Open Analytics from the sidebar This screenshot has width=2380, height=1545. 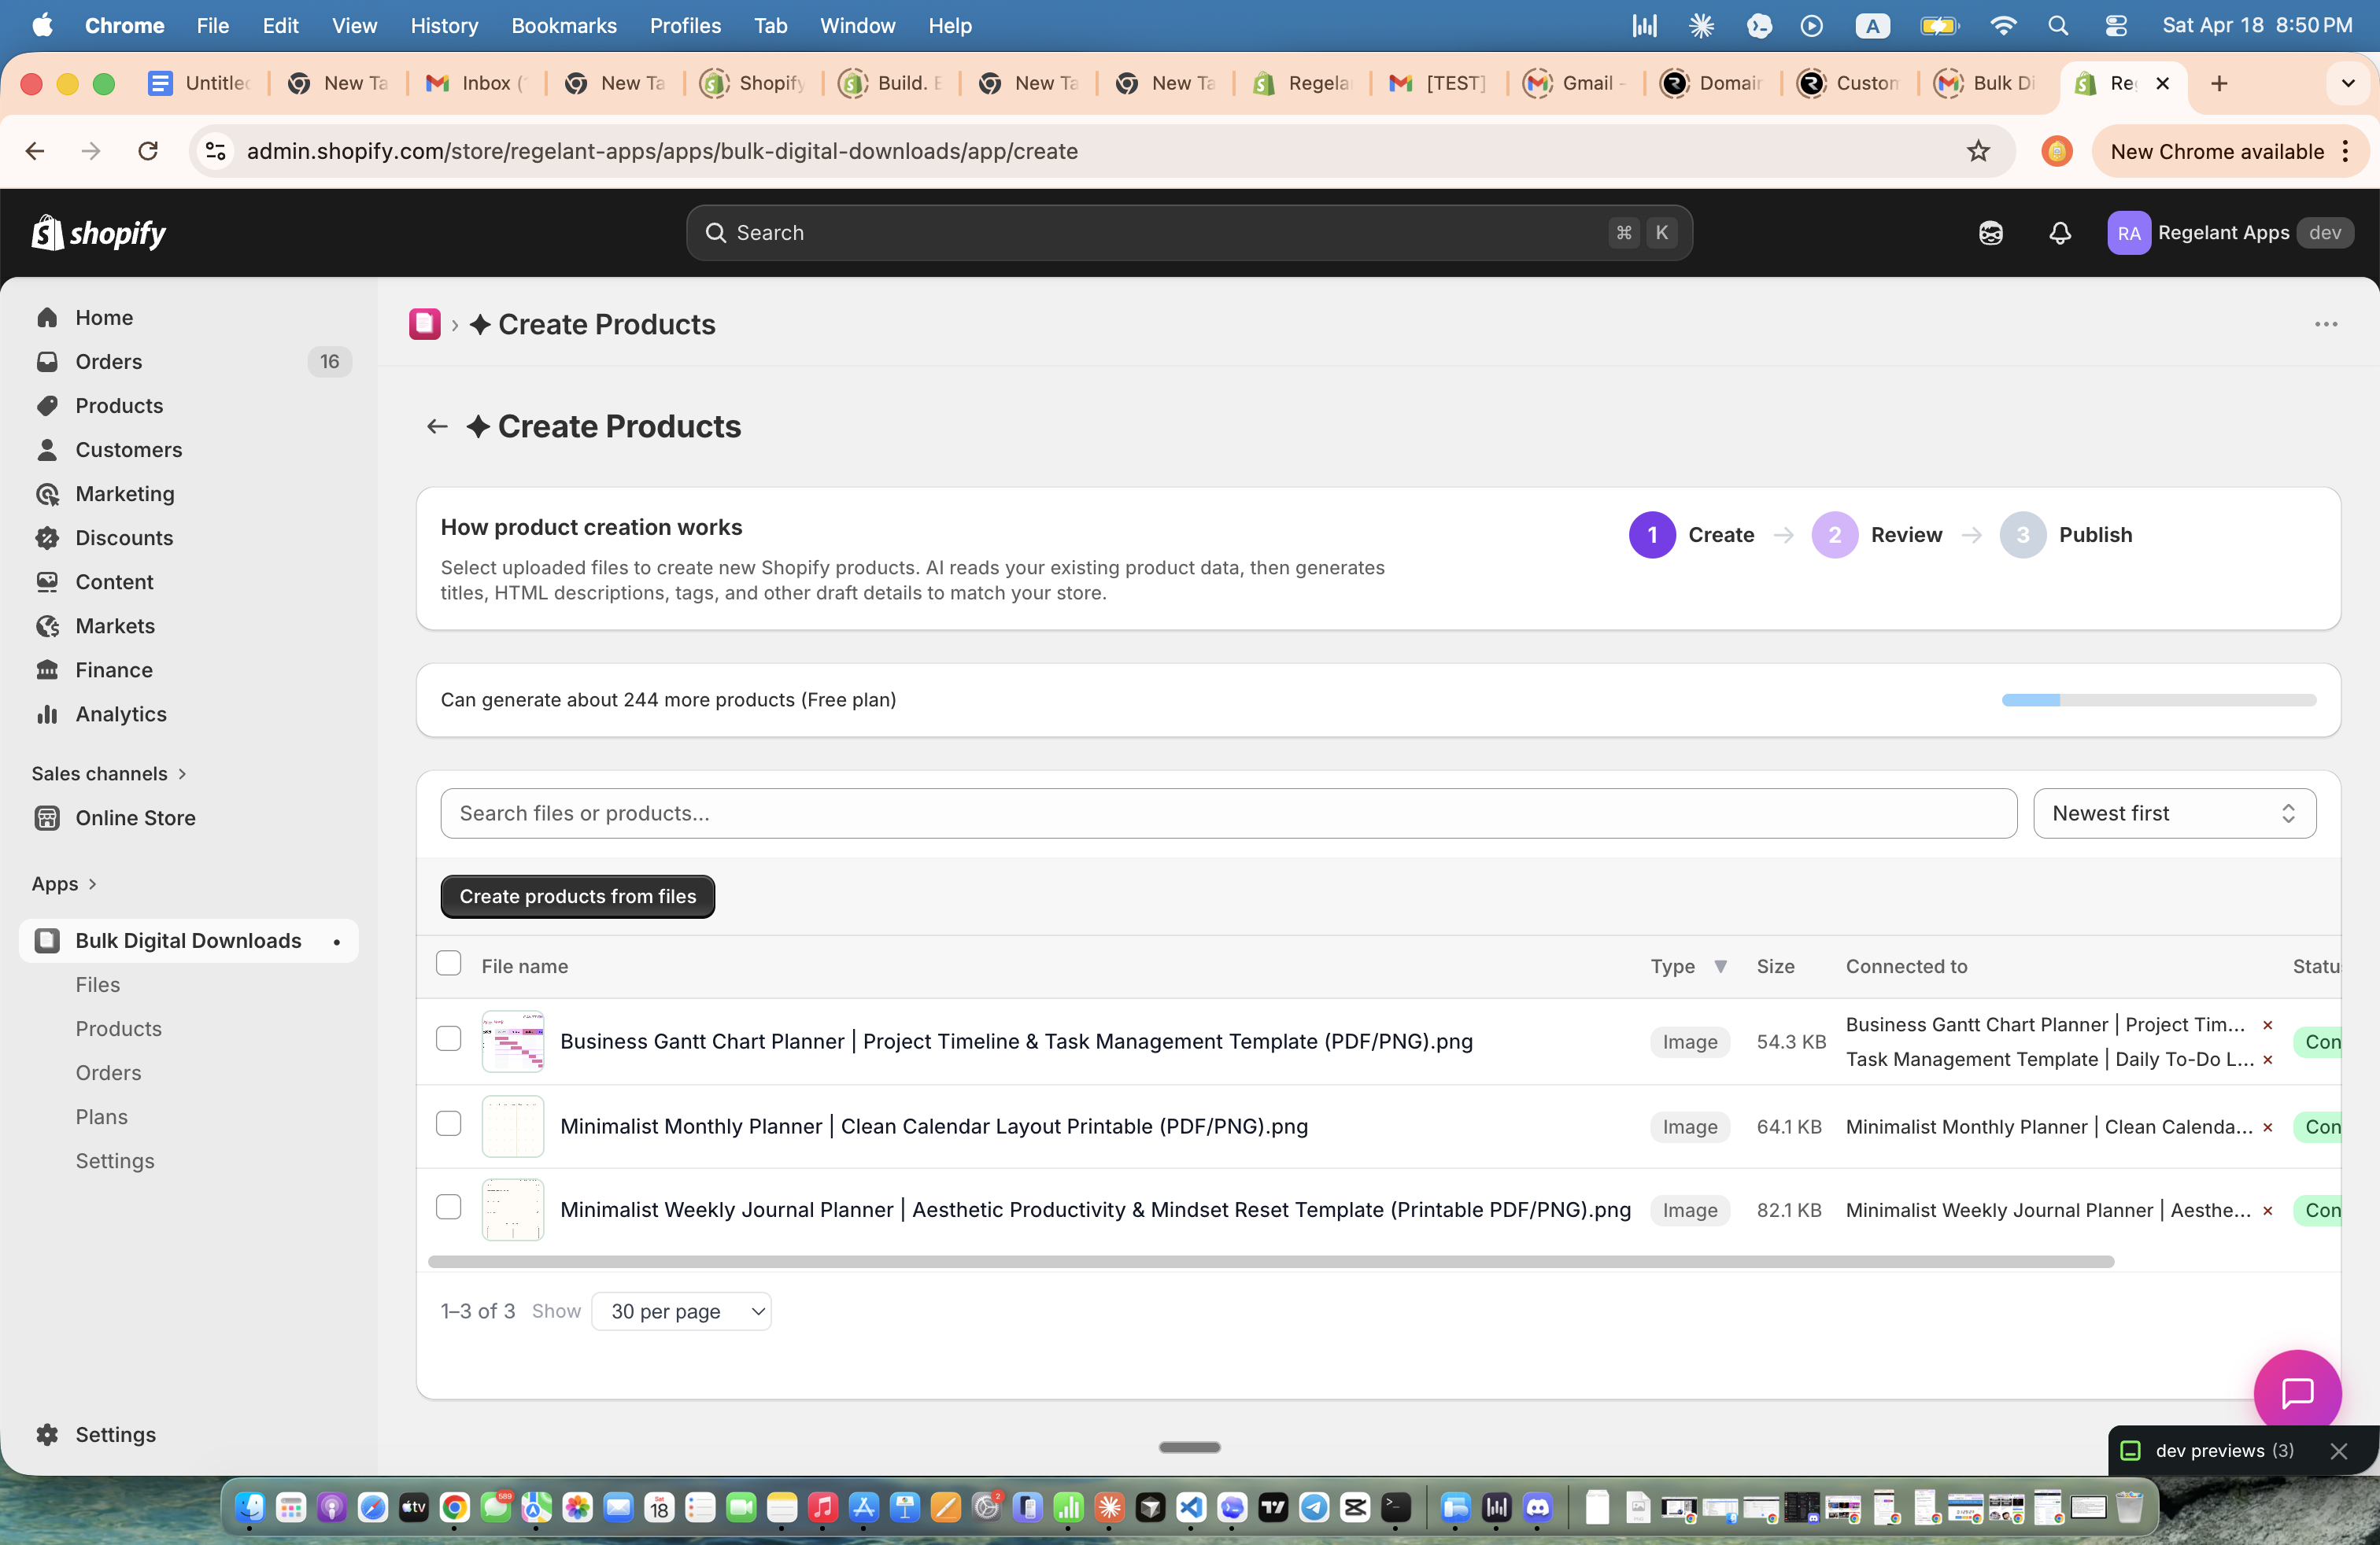pos(121,714)
